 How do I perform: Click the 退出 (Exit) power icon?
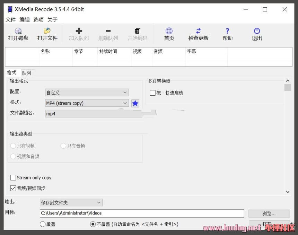(x=257, y=31)
